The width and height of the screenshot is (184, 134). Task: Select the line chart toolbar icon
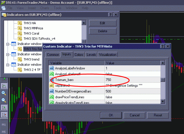4,86
